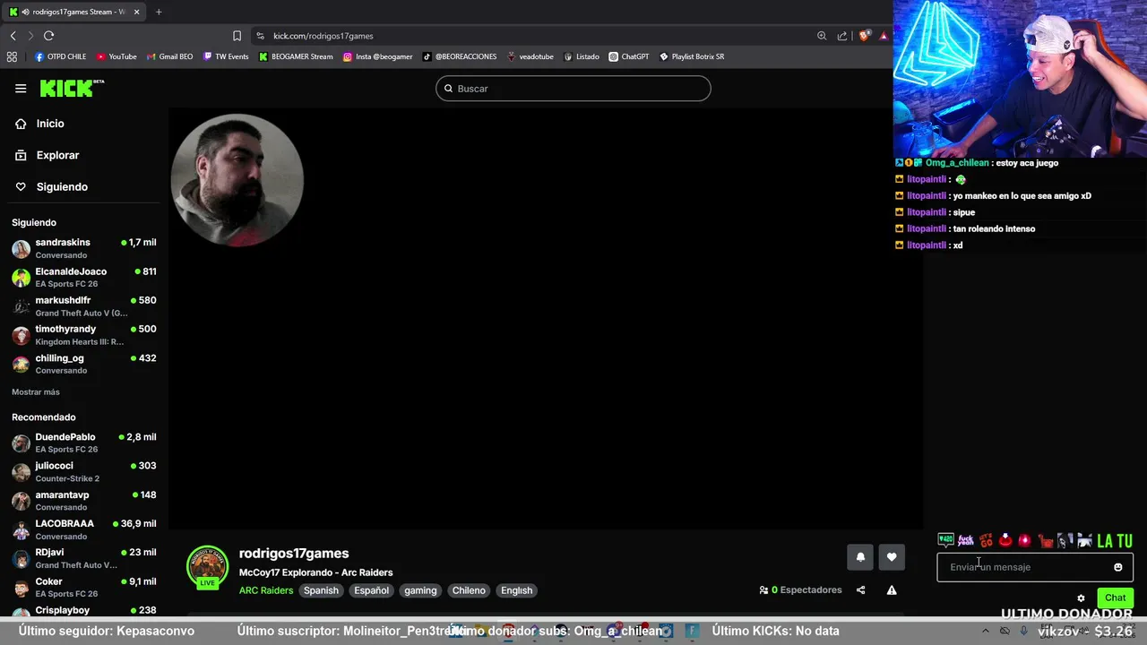1147x645 pixels.
Task: Open chilling_og channel
Action: (84, 364)
